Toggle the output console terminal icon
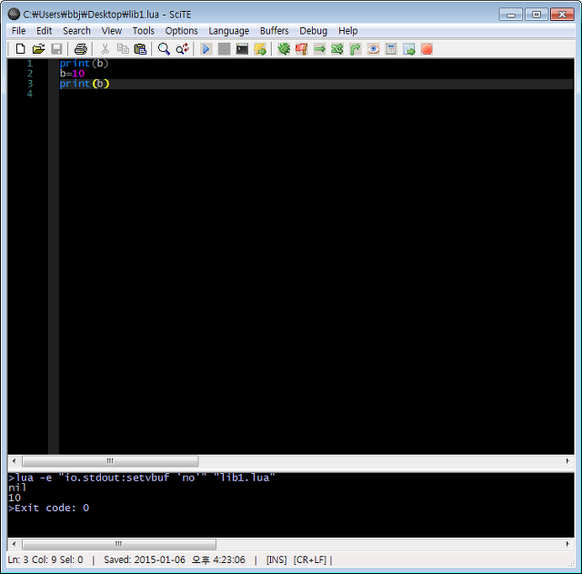The image size is (582, 574). point(242,49)
